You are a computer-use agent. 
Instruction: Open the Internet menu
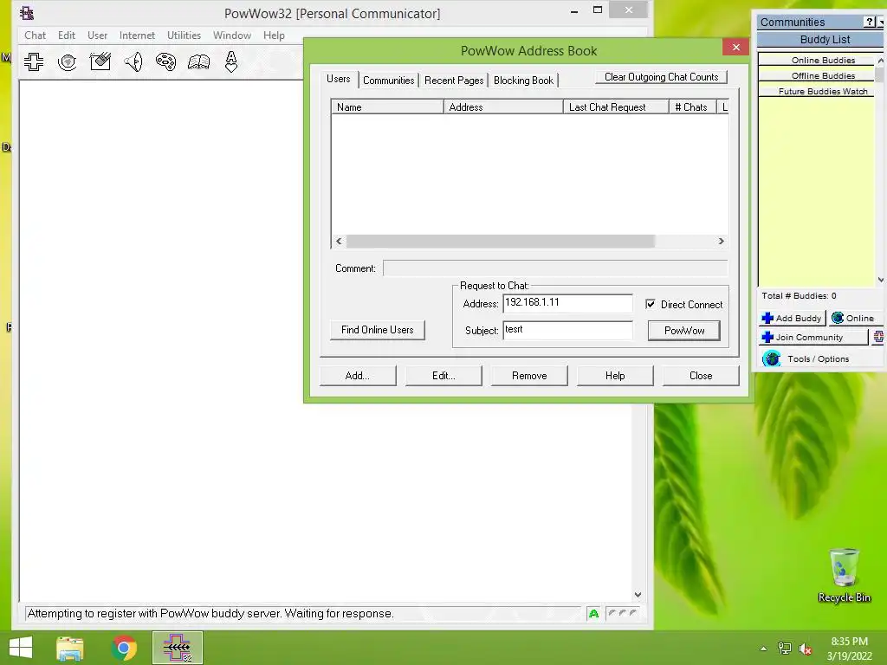[137, 35]
